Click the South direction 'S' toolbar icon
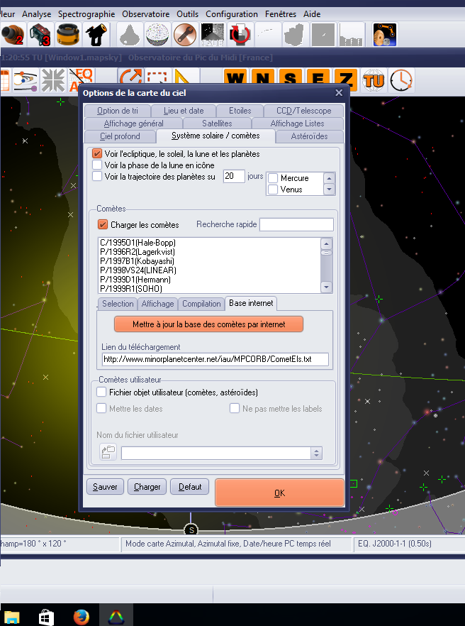The height and width of the screenshot is (626, 465). 290,79
